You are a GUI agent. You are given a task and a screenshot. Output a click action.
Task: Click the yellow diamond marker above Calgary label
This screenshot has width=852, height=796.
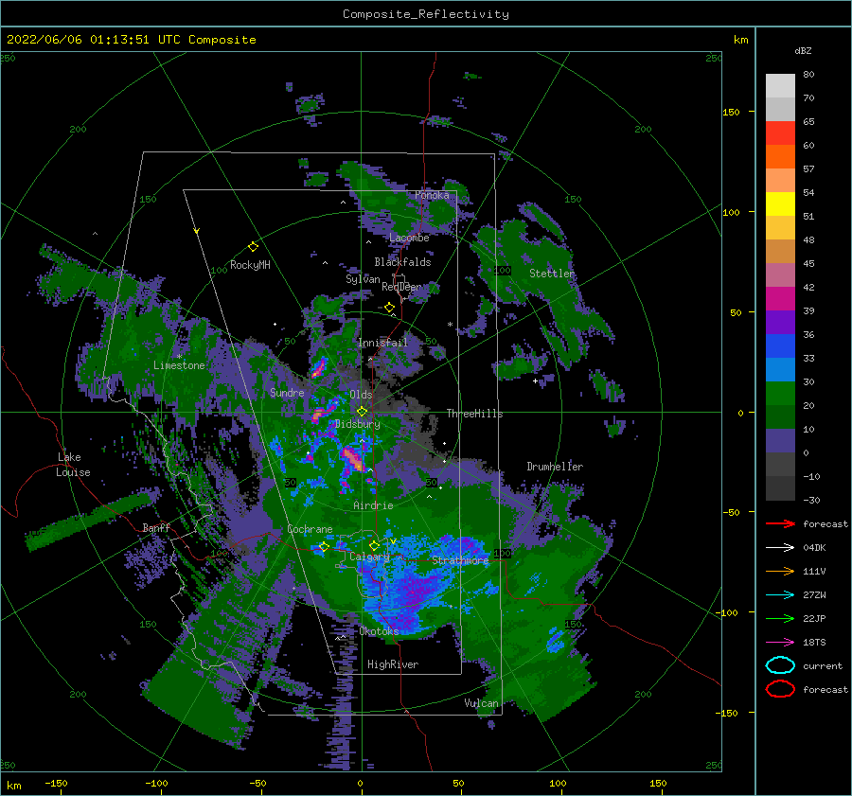374,545
